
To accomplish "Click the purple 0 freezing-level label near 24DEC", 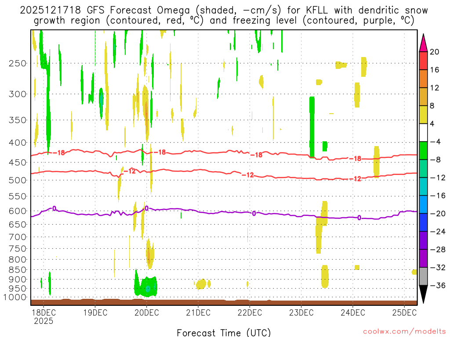I will 359,218.
